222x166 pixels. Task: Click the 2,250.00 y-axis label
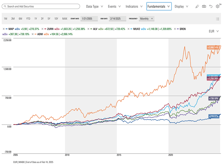pos(7,40)
